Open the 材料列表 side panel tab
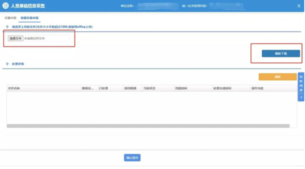 click(x=301, y=87)
